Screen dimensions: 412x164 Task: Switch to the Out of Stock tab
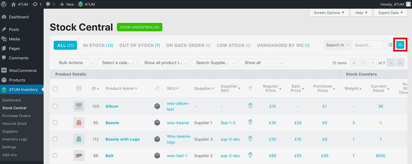tap(140, 45)
